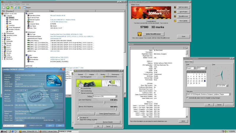Screen dimensions: 236x133
Task: Click the Back arrow in EVEREST toolbar
Action: [x=4, y=8]
